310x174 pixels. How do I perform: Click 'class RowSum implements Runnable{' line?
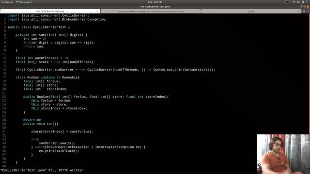pyautogui.click(x=47, y=77)
